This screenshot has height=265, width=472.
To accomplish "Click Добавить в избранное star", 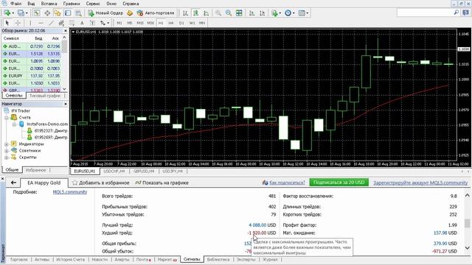I will coord(100,183).
